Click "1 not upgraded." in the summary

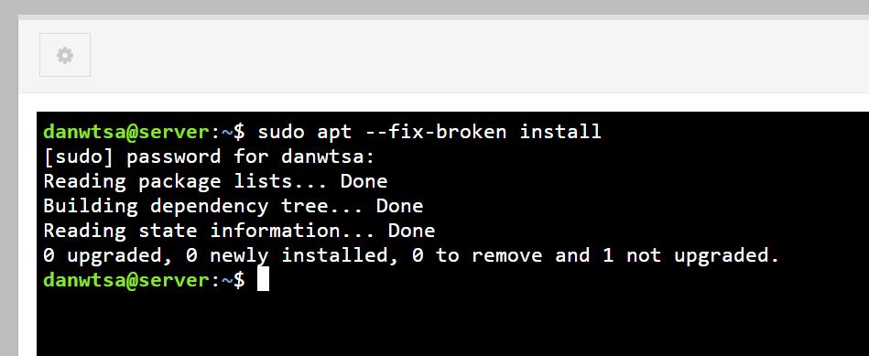(x=691, y=255)
